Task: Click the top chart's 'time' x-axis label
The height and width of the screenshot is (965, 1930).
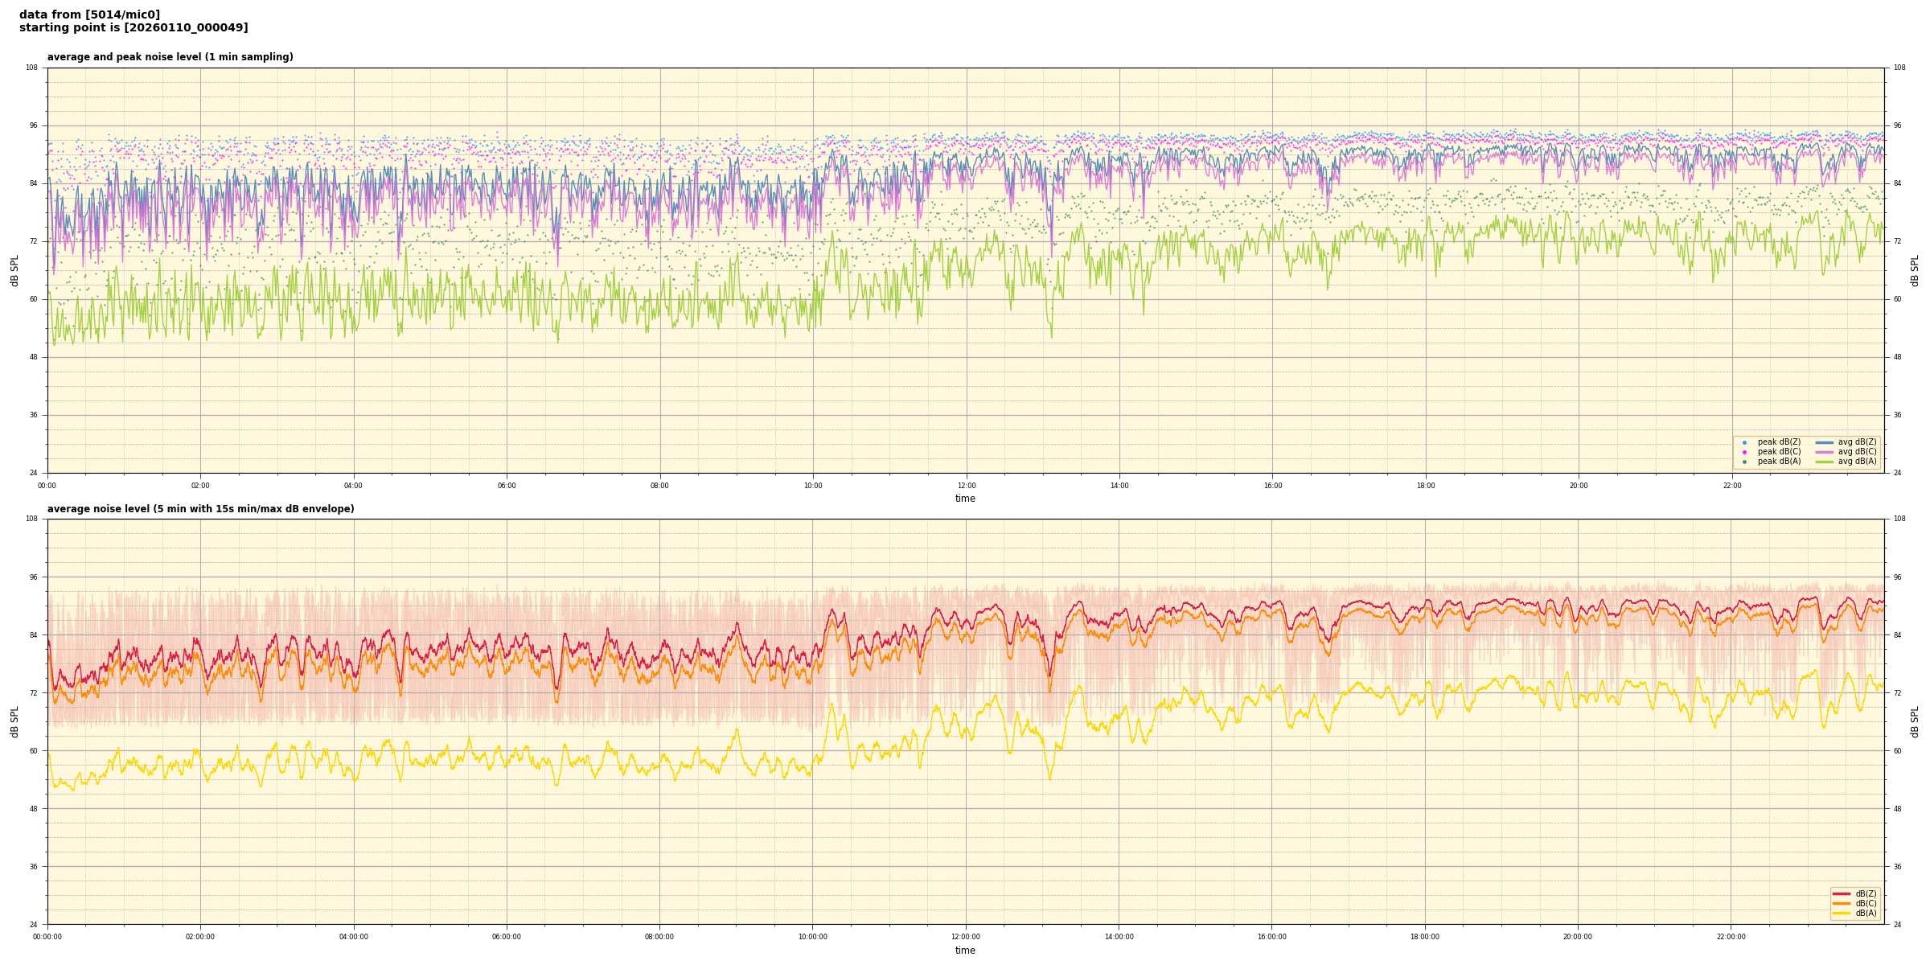Action: pos(965,499)
